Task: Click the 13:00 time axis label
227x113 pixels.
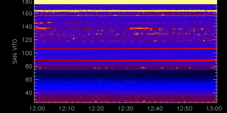Action: pos(214,108)
